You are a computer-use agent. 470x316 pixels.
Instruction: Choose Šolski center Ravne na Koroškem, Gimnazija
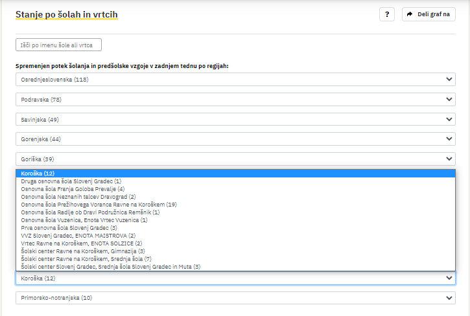(x=83, y=251)
